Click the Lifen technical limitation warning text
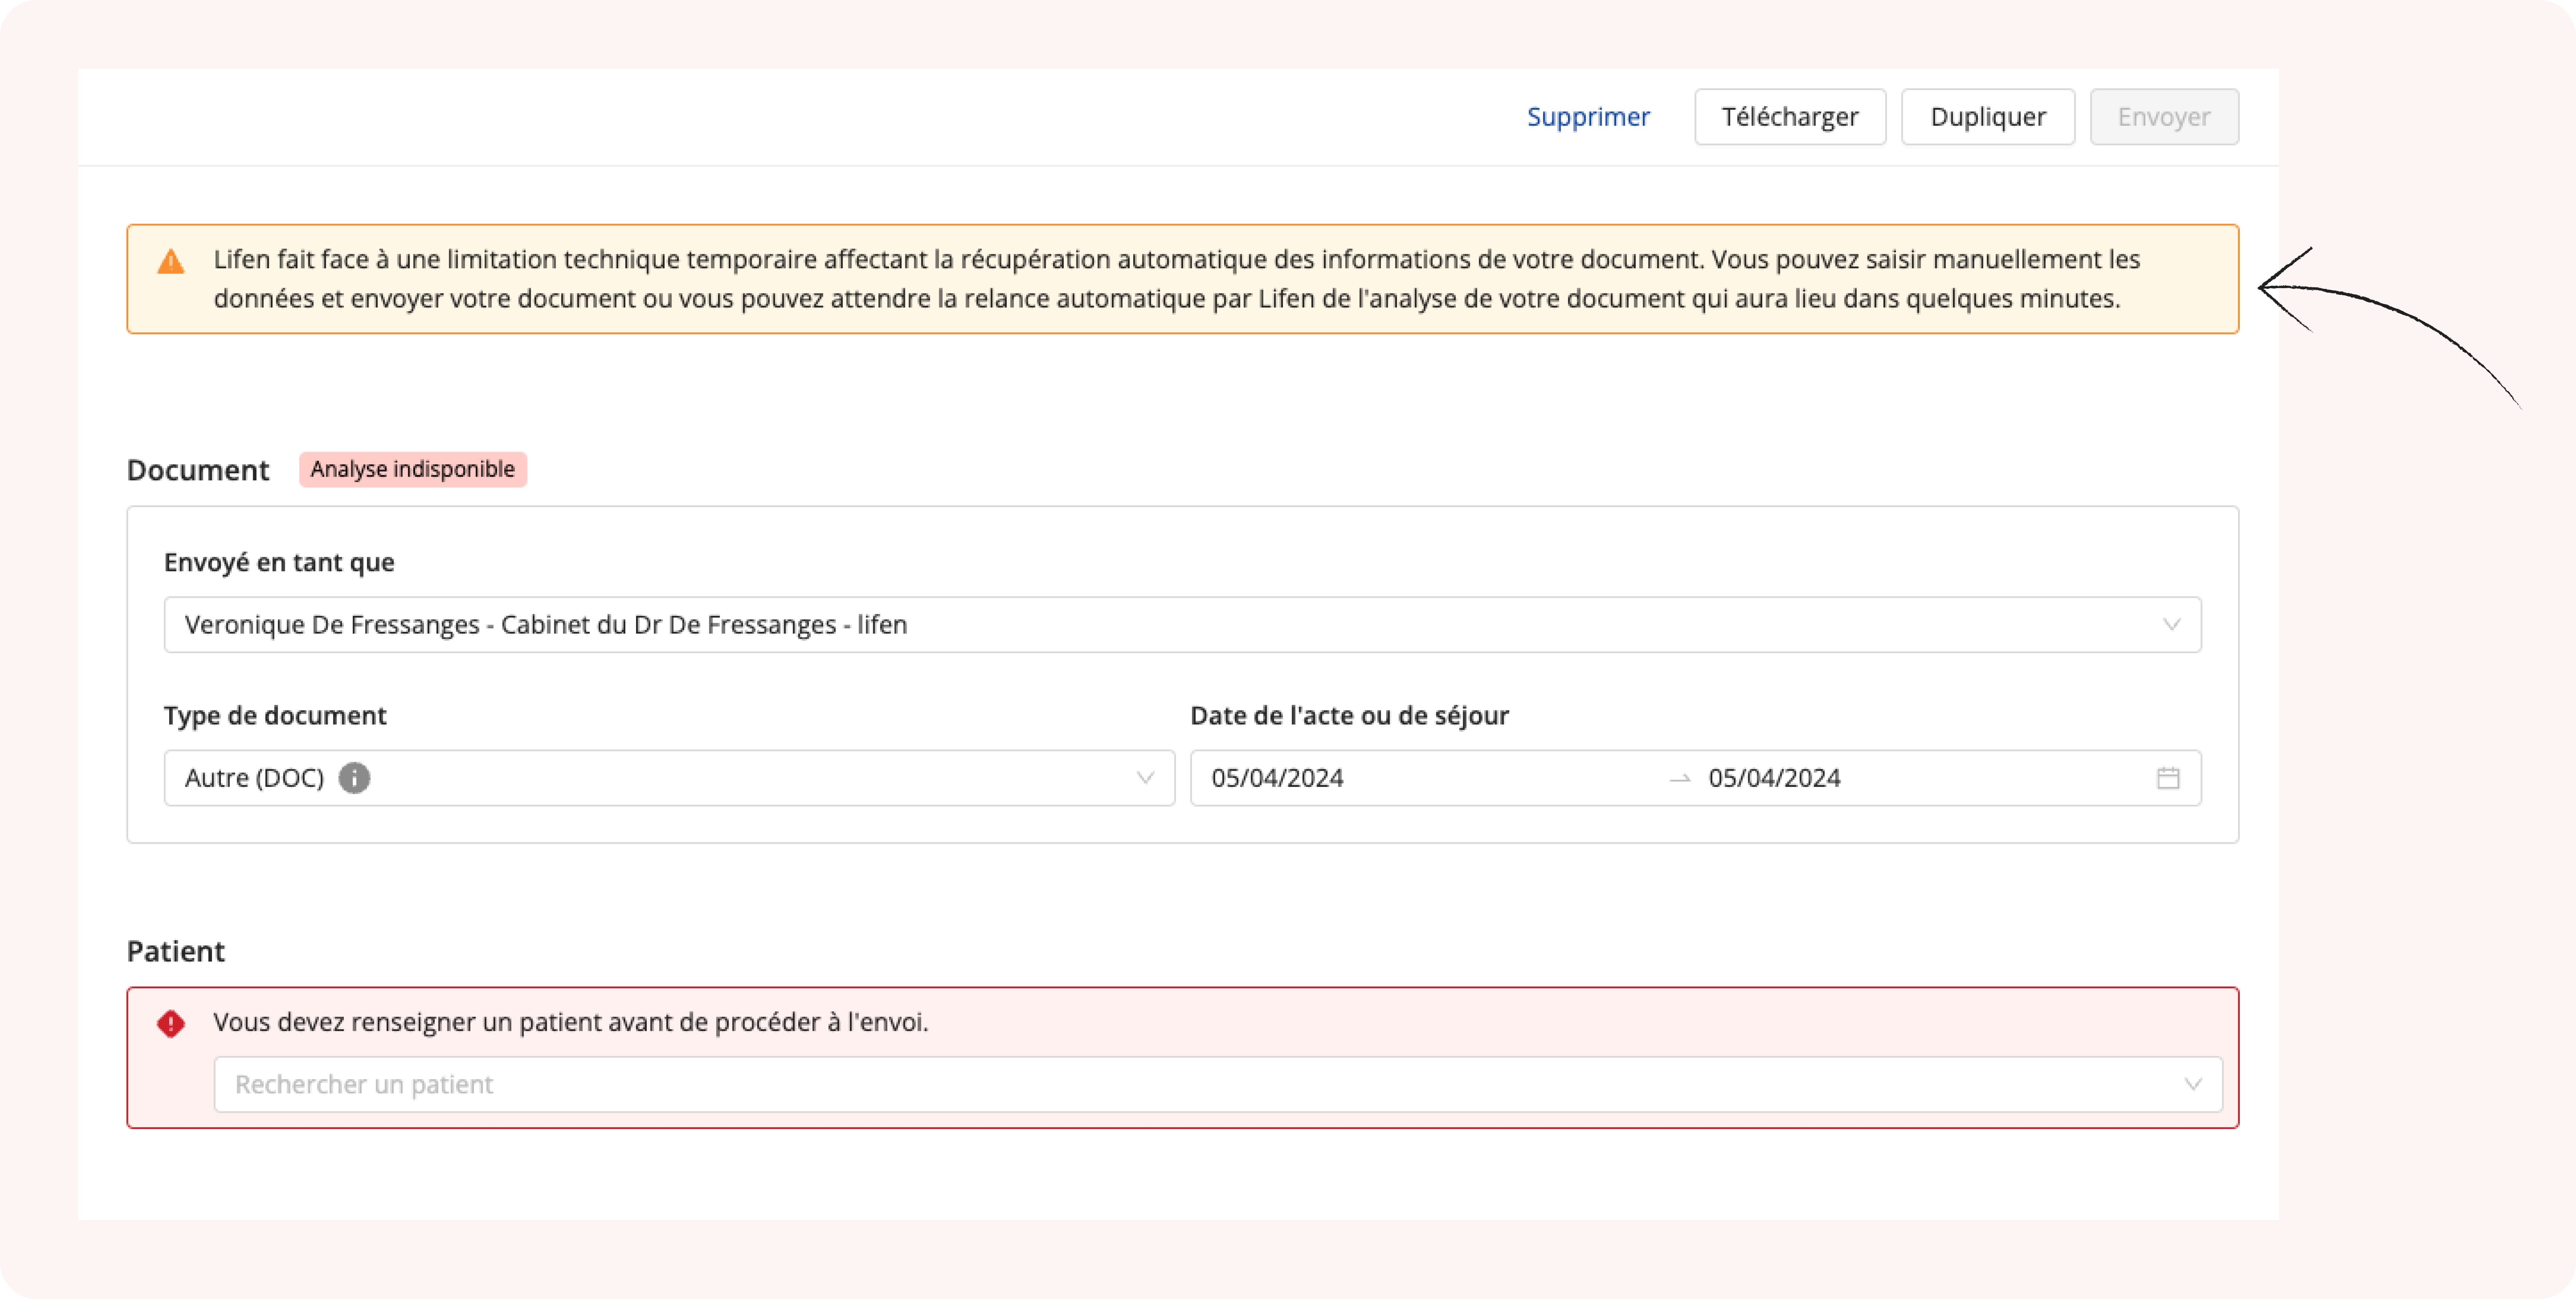Screen dimensions: 2576x1299 tap(1177, 279)
